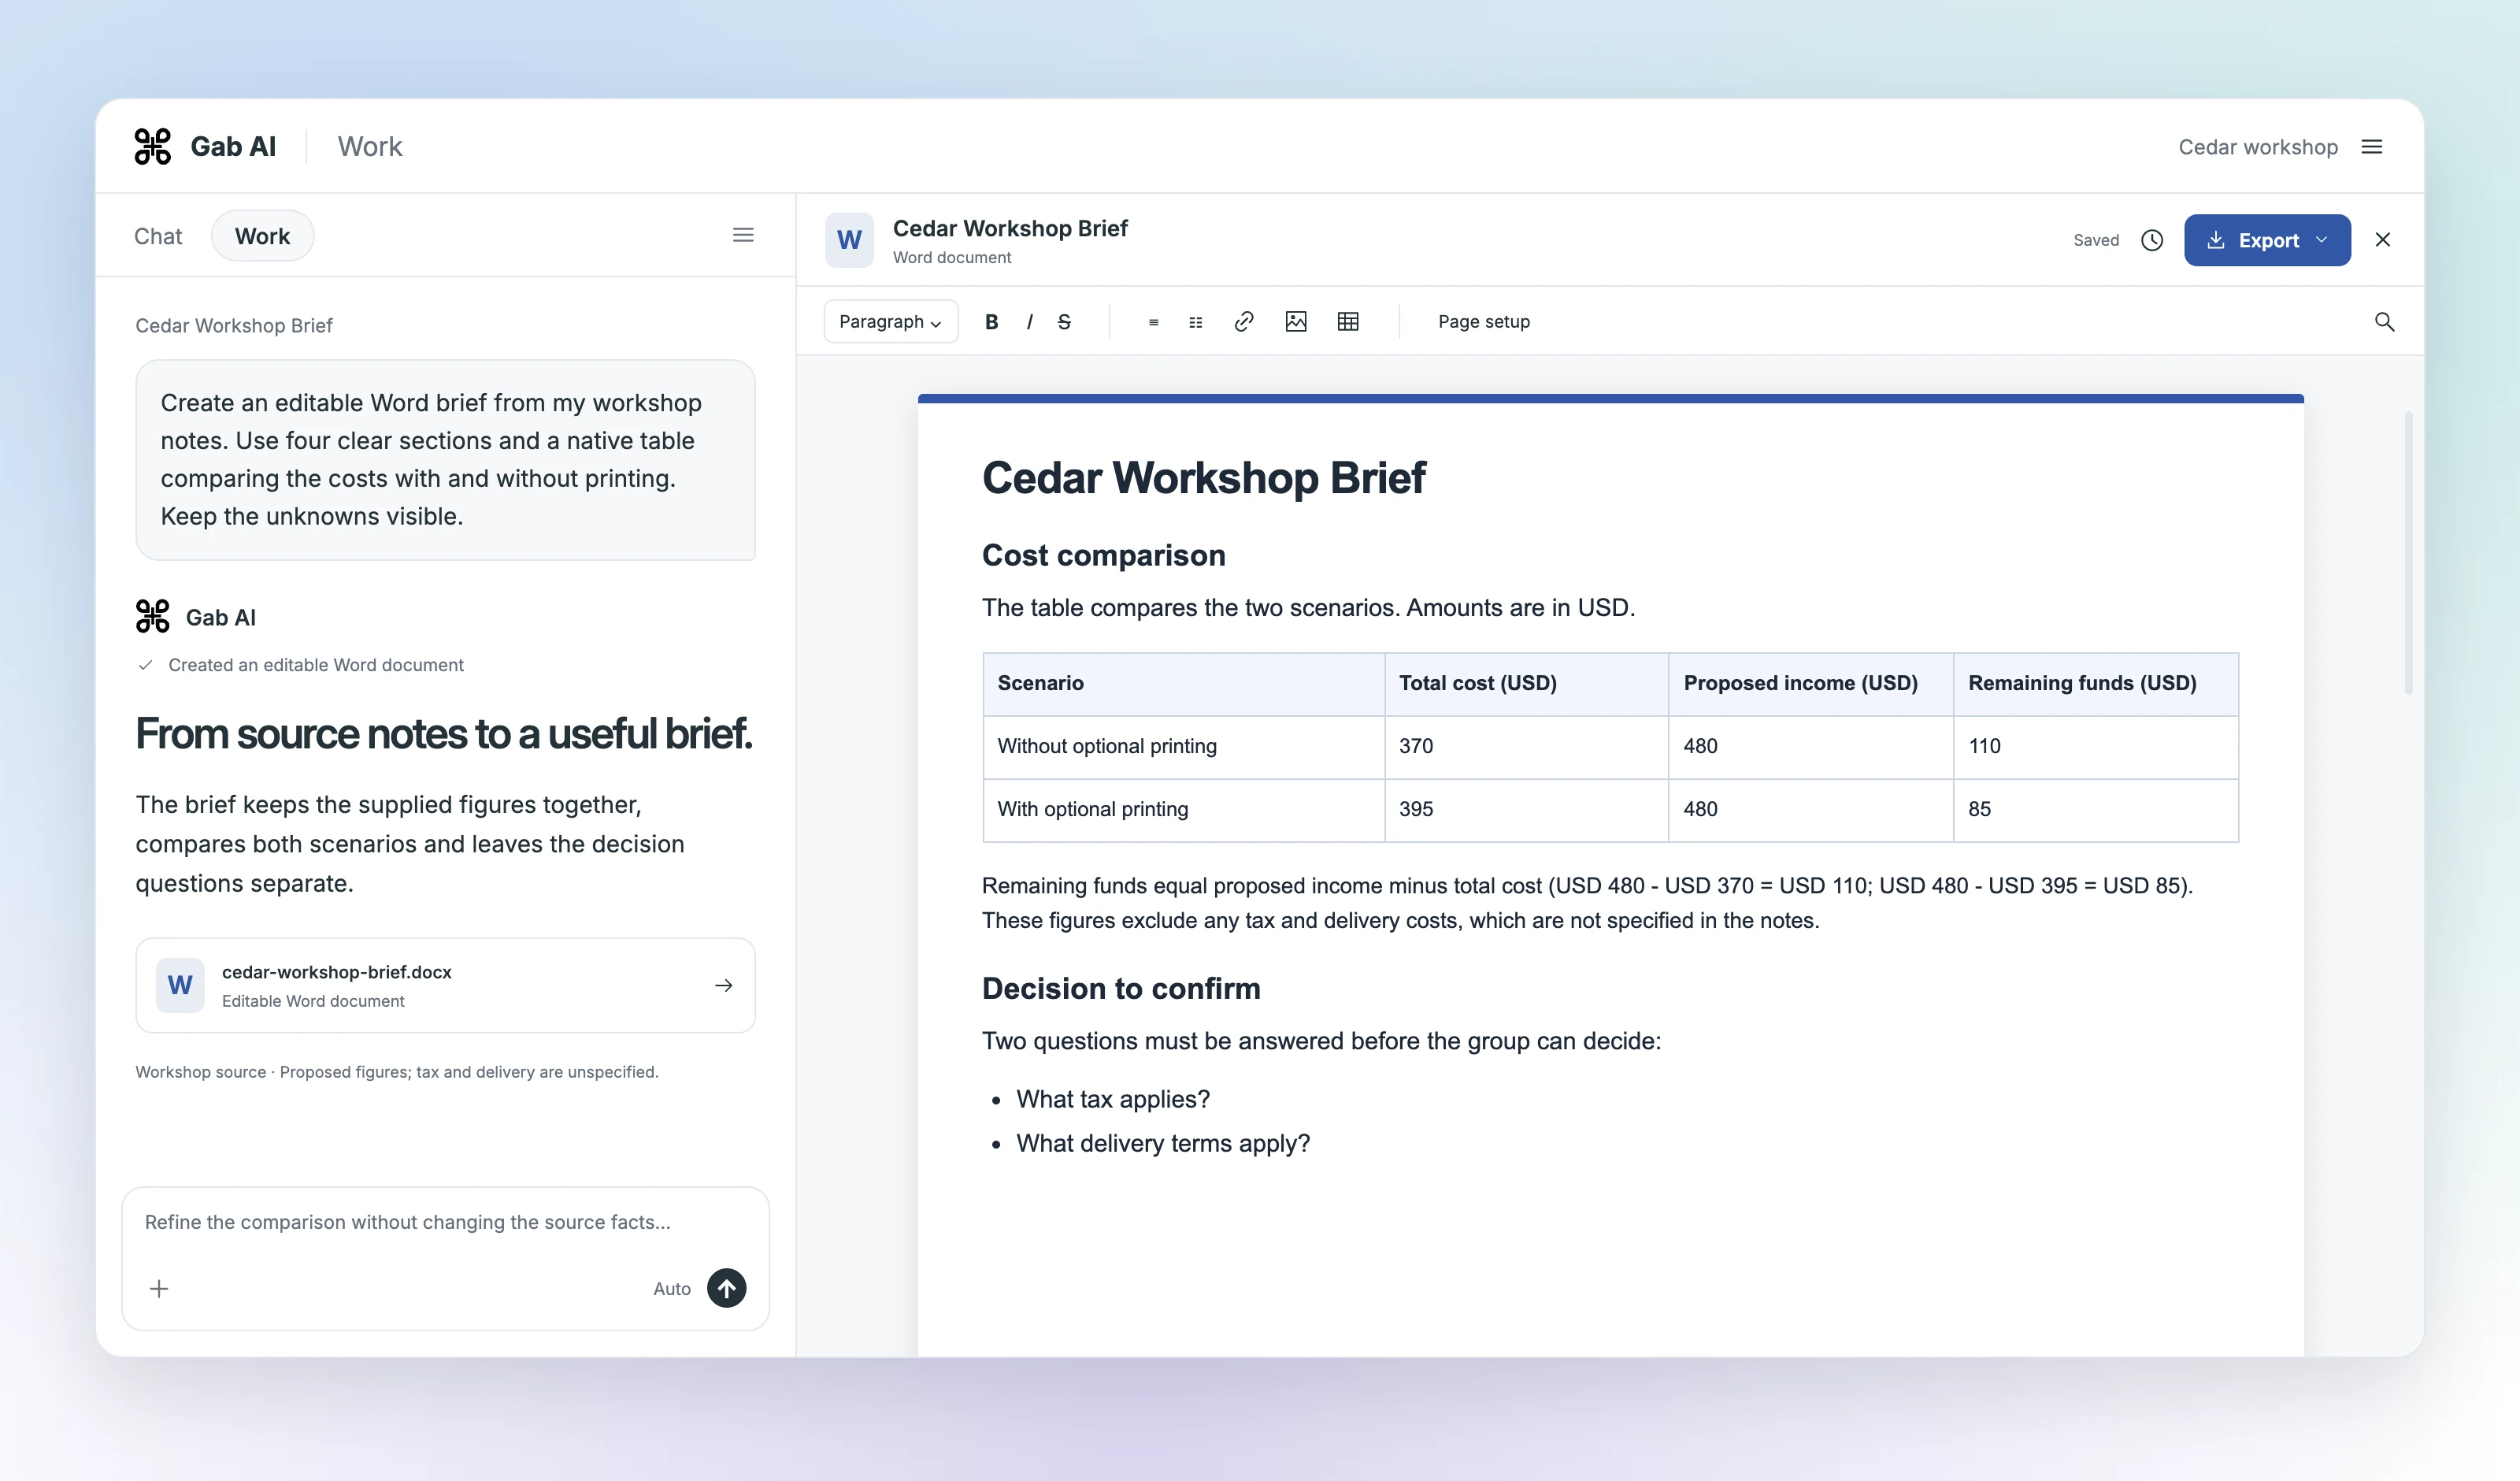Toggle italic formatting
2520x1481 pixels.
tap(1029, 321)
